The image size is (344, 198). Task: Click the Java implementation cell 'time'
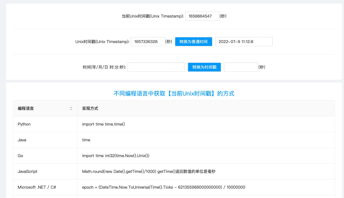pyautogui.click(x=206, y=140)
